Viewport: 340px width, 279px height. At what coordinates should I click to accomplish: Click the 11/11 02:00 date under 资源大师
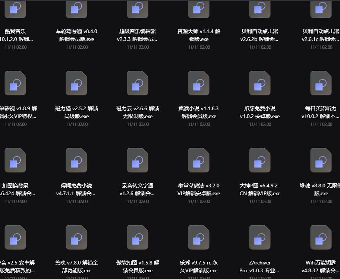tap(199, 47)
